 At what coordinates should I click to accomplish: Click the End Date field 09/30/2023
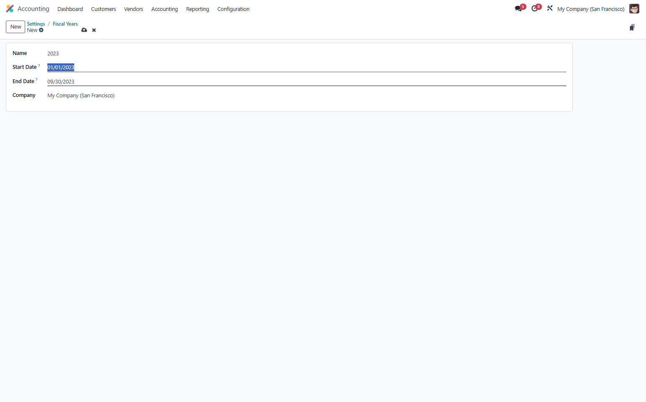pos(306,81)
